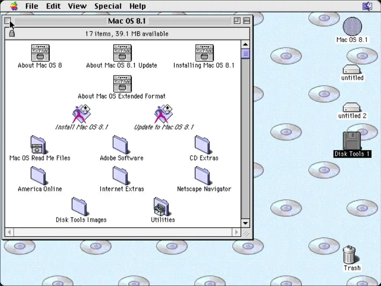Click the '17 items, 39.1 MB available' status text
The height and width of the screenshot is (286, 381).
coord(127,34)
